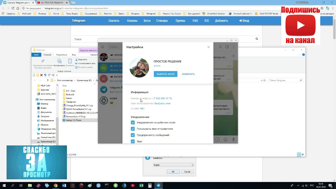Click the website search magnifier icon
Screen dimensions: 336x189
coord(257,39)
